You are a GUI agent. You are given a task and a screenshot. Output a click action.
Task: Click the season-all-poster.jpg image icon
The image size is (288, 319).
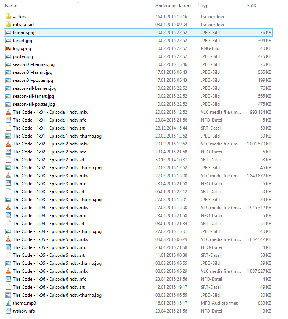coord(8,104)
